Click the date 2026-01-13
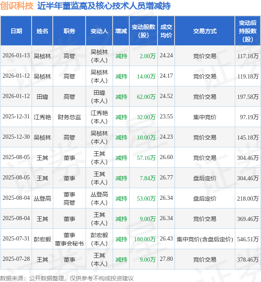Viewport: 261px width, 282px height. click(x=16, y=56)
